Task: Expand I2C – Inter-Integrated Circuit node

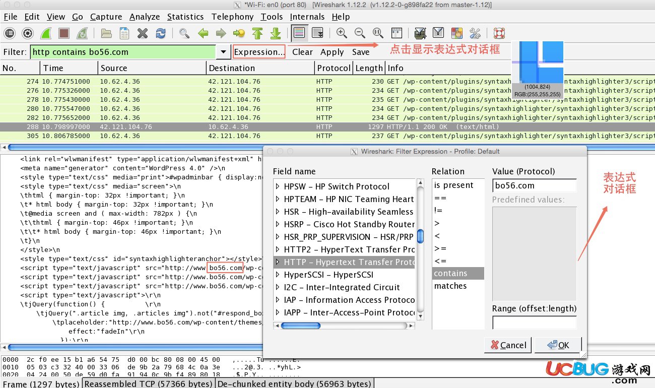Action: point(278,287)
